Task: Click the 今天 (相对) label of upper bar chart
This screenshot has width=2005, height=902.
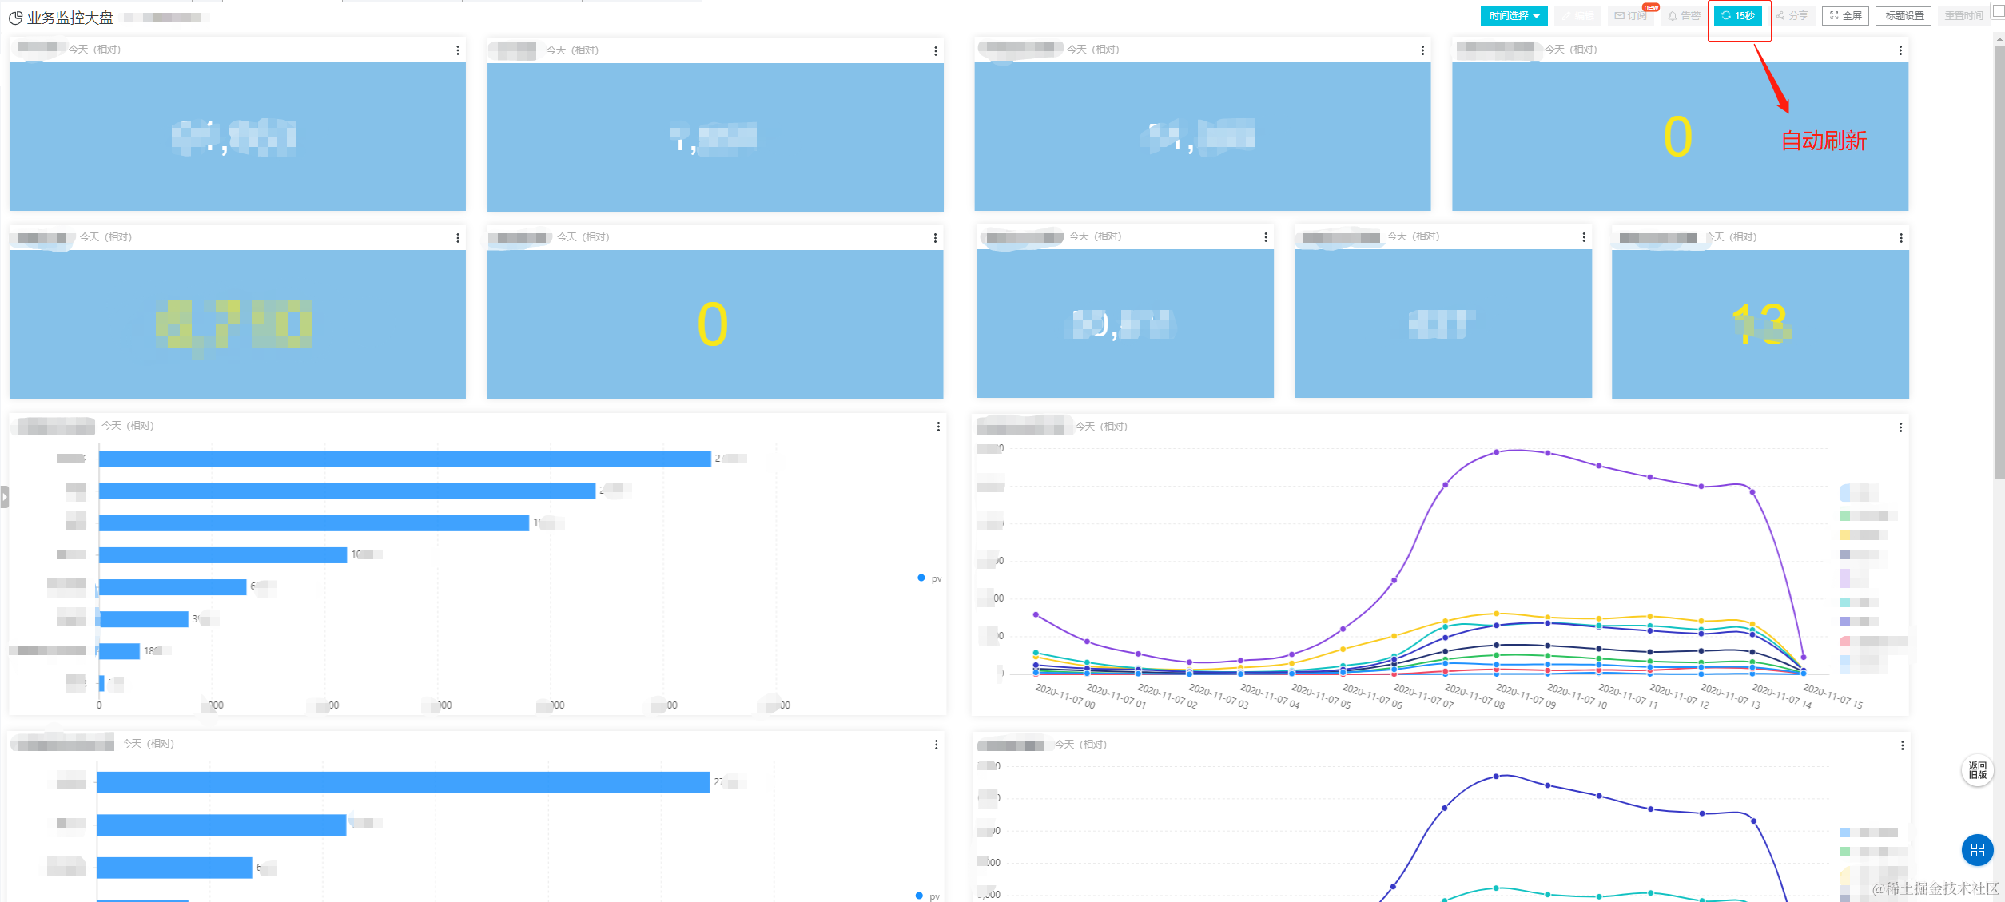Action: (128, 426)
